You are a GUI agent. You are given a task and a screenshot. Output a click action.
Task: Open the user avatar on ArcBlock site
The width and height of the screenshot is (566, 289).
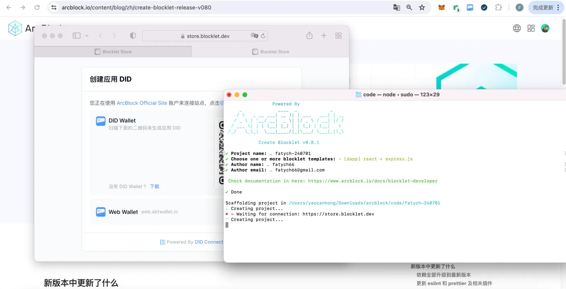(x=545, y=28)
